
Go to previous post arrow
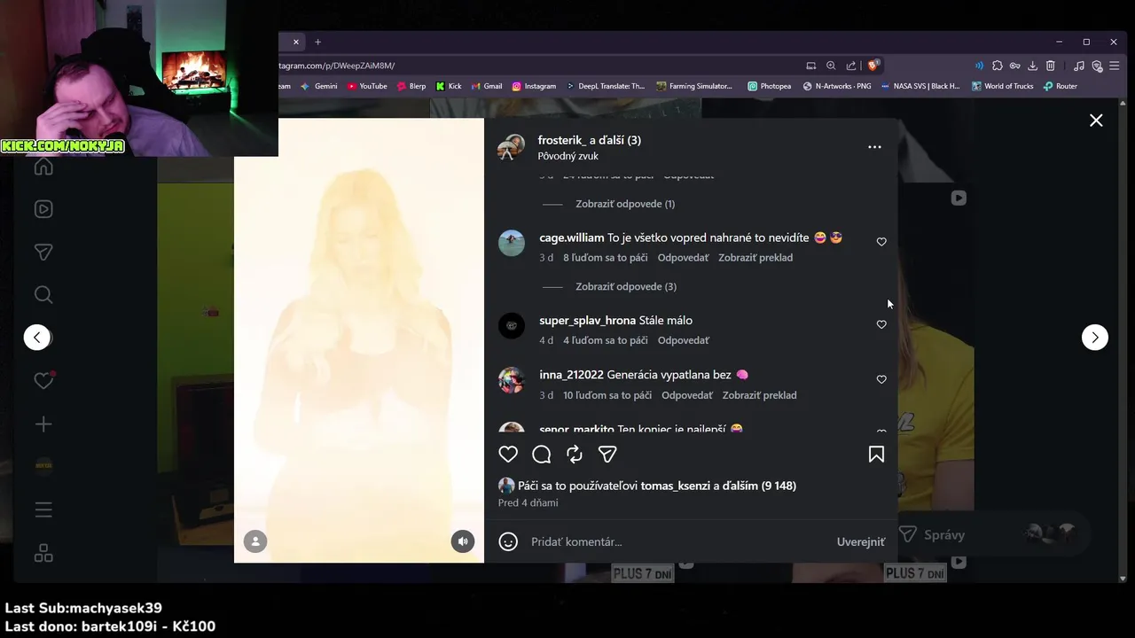click(37, 337)
